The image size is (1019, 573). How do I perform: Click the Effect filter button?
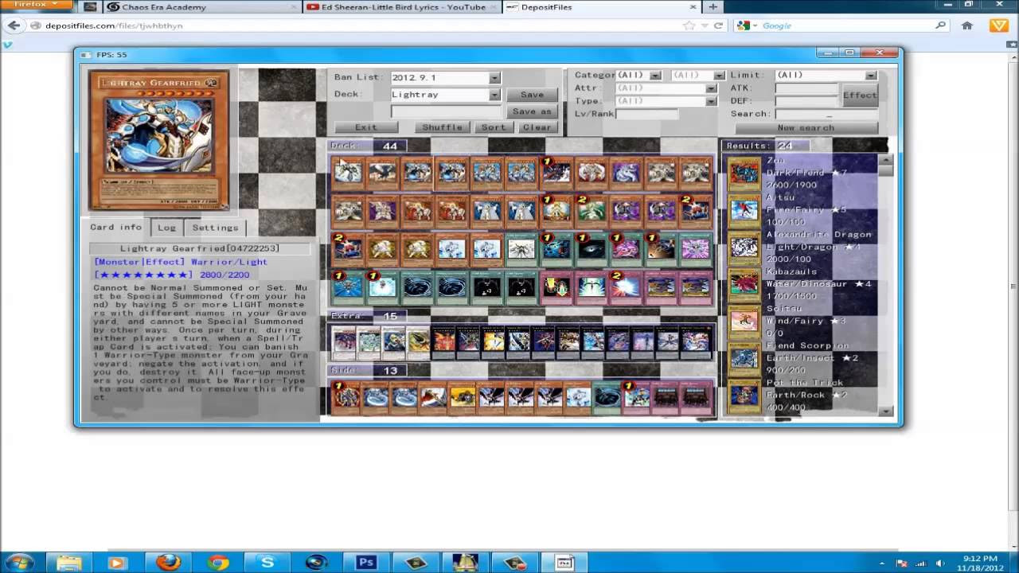[860, 95]
